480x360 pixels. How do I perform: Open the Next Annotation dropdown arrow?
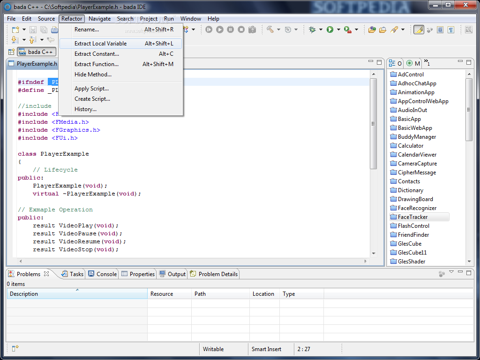click(x=24, y=40)
